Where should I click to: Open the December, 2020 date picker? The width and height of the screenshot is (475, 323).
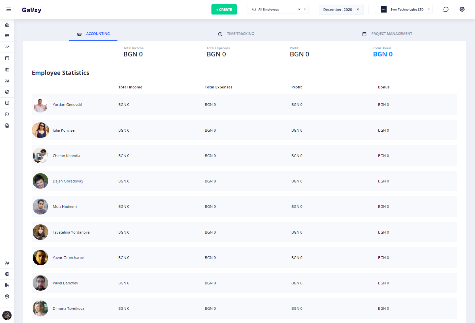tap(337, 10)
